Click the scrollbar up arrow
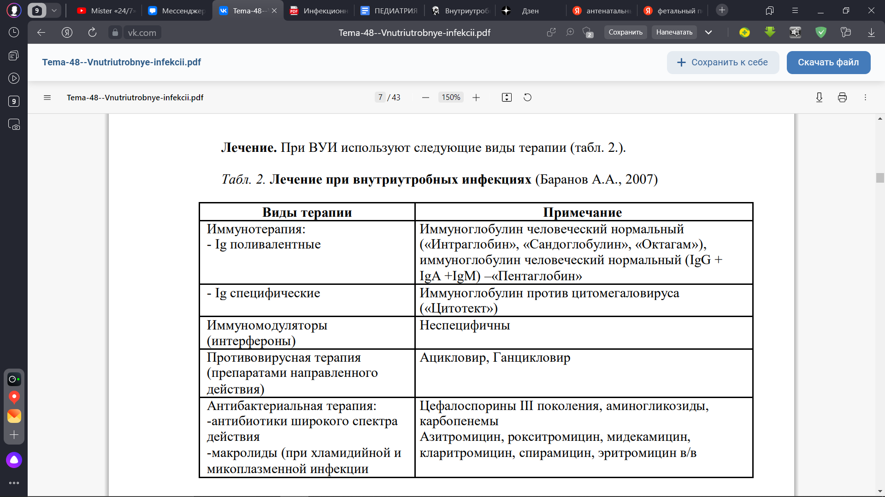The image size is (885, 497). (880, 119)
